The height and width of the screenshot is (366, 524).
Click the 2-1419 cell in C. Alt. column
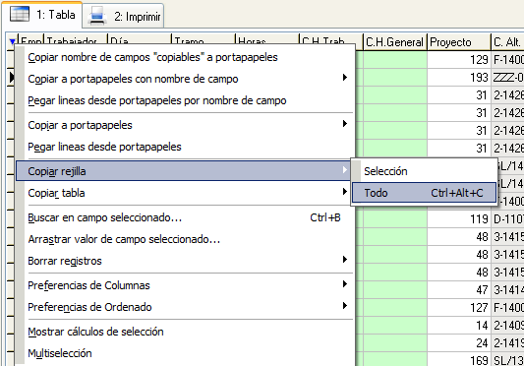(507, 343)
